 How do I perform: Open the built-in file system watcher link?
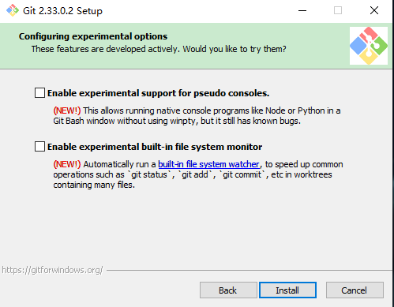point(208,164)
